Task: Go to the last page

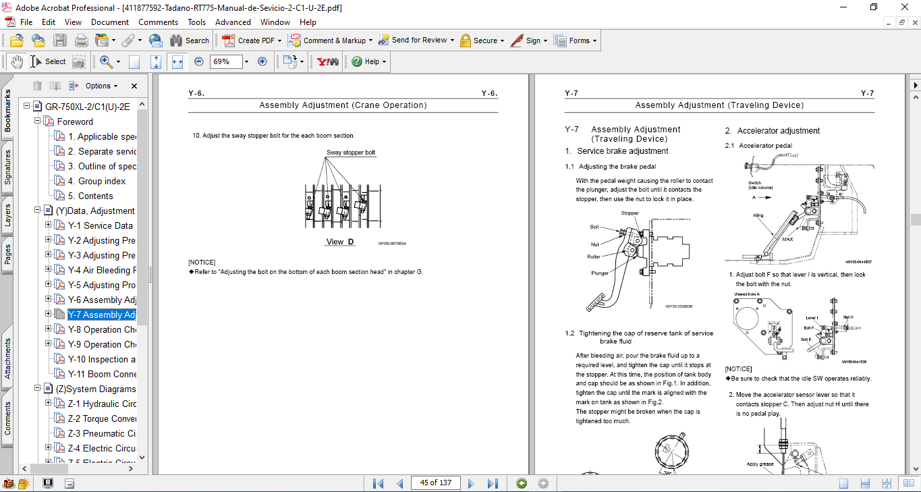Action: [x=493, y=483]
